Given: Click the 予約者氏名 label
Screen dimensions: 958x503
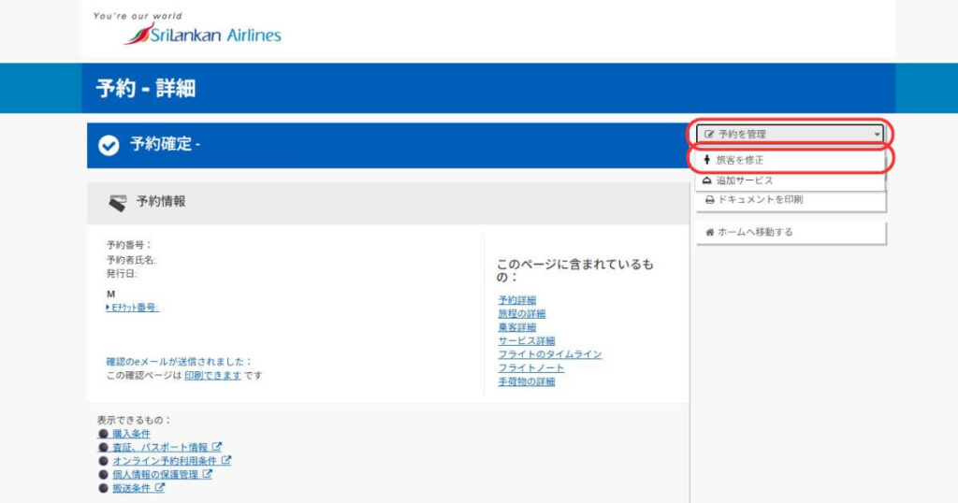Looking at the screenshot, I should (131, 259).
